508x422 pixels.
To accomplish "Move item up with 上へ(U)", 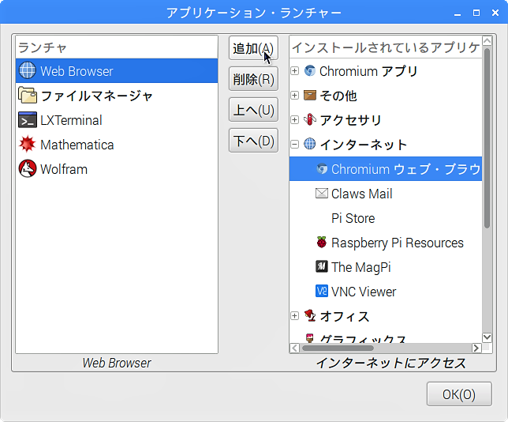I will point(253,110).
